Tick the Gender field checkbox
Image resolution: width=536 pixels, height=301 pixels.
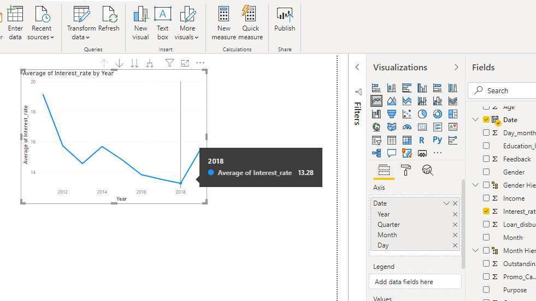pos(486,172)
